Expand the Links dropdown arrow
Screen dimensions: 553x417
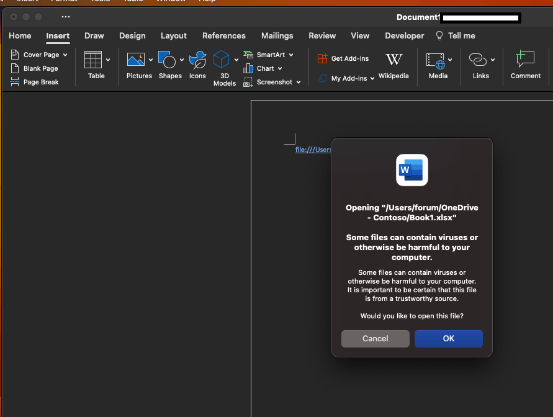coord(493,60)
